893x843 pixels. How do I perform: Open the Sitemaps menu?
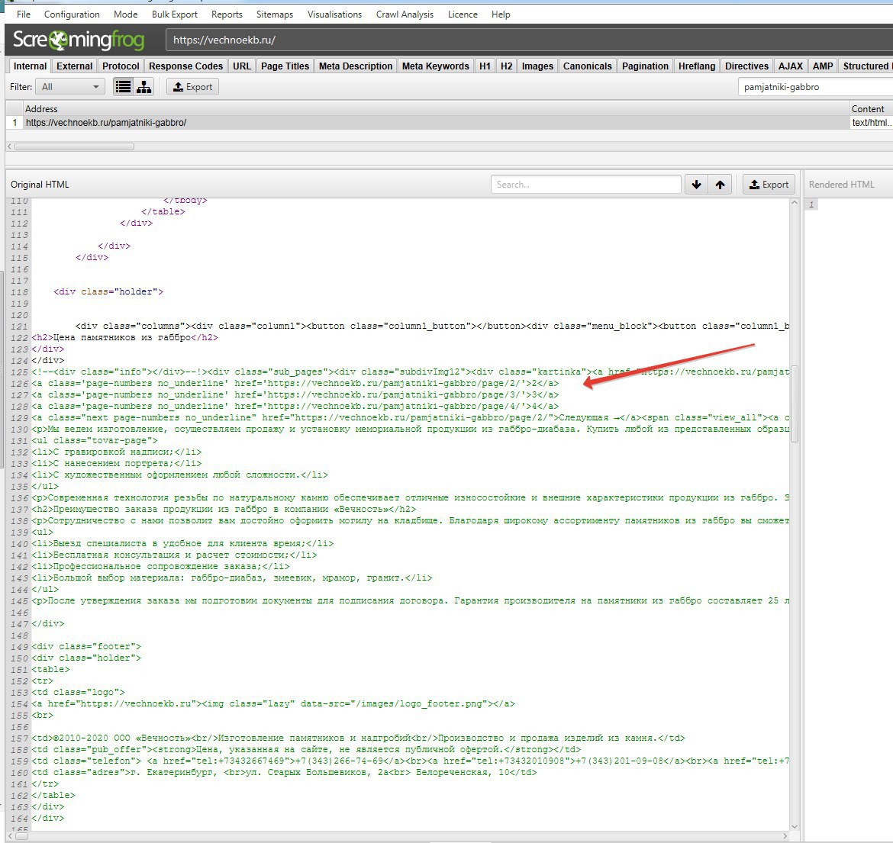click(x=275, y=14)
